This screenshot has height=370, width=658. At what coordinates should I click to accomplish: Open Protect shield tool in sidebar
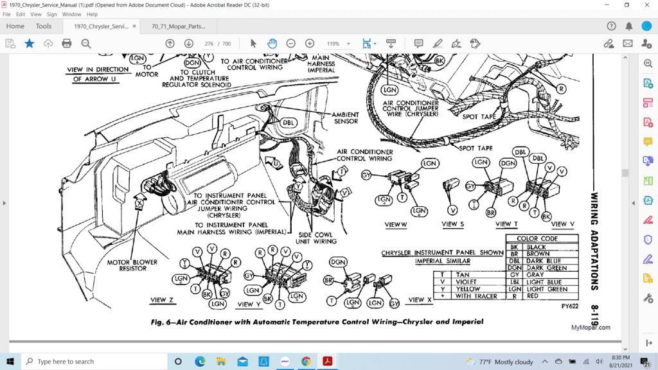(x=648, y=240)
